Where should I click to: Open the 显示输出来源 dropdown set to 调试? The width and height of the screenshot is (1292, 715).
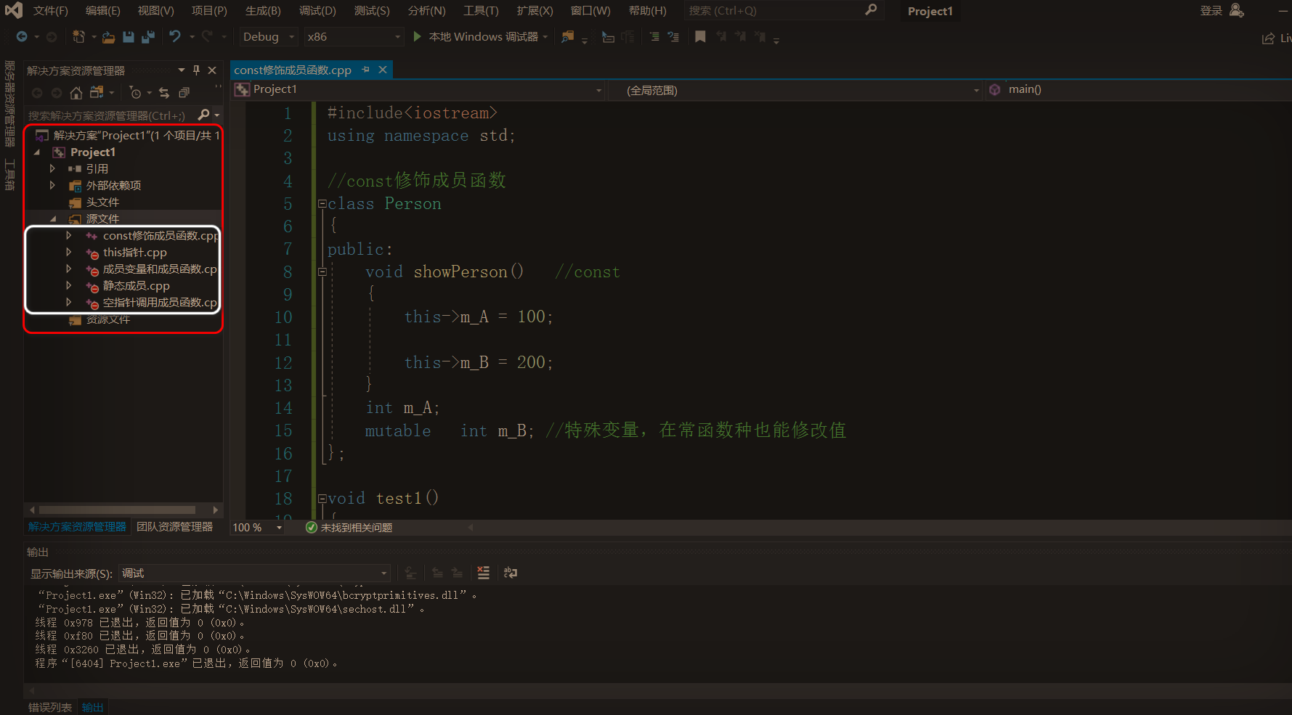point(254,573)
